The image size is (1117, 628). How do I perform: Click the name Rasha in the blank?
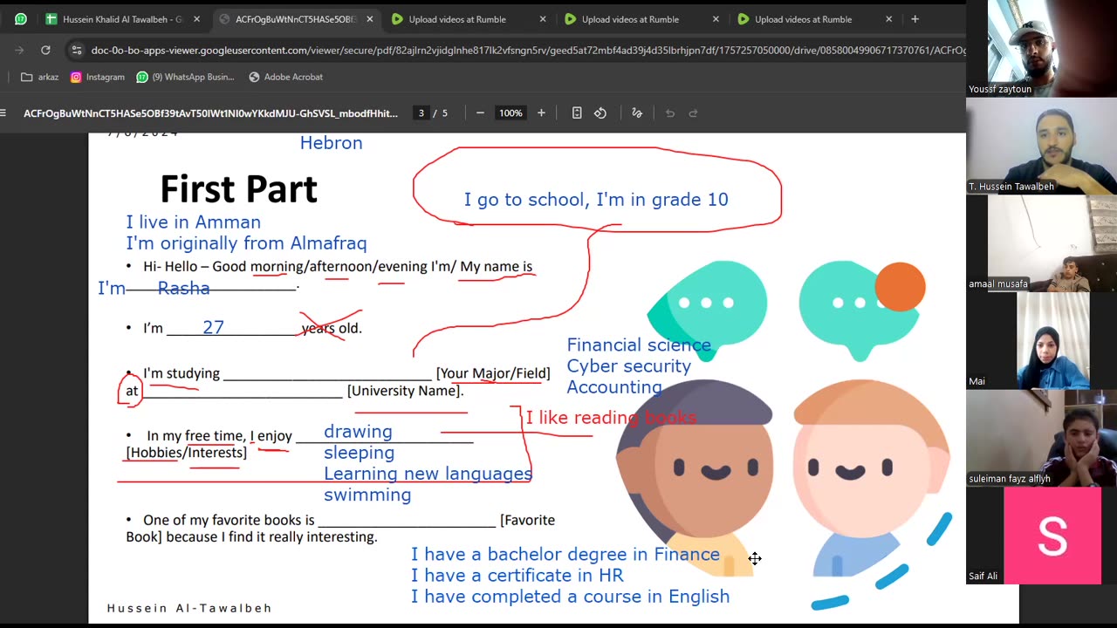point(183,289)
